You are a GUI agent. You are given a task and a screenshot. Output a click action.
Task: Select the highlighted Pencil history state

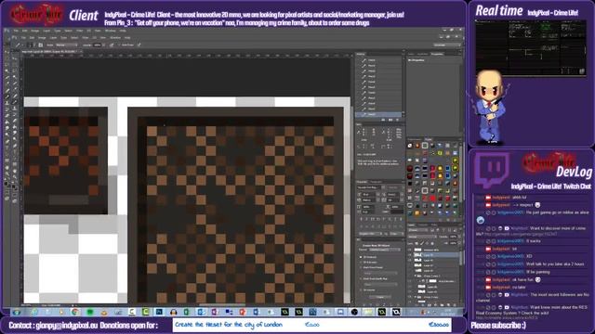click(378, 114)
